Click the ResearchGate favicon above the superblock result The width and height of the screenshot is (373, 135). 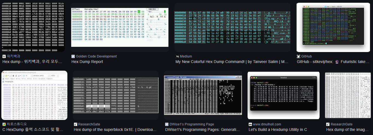point(76,124)
